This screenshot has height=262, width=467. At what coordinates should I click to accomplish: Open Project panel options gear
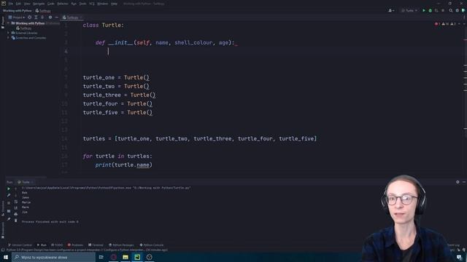pyautogui.click(x=50, y=17)
